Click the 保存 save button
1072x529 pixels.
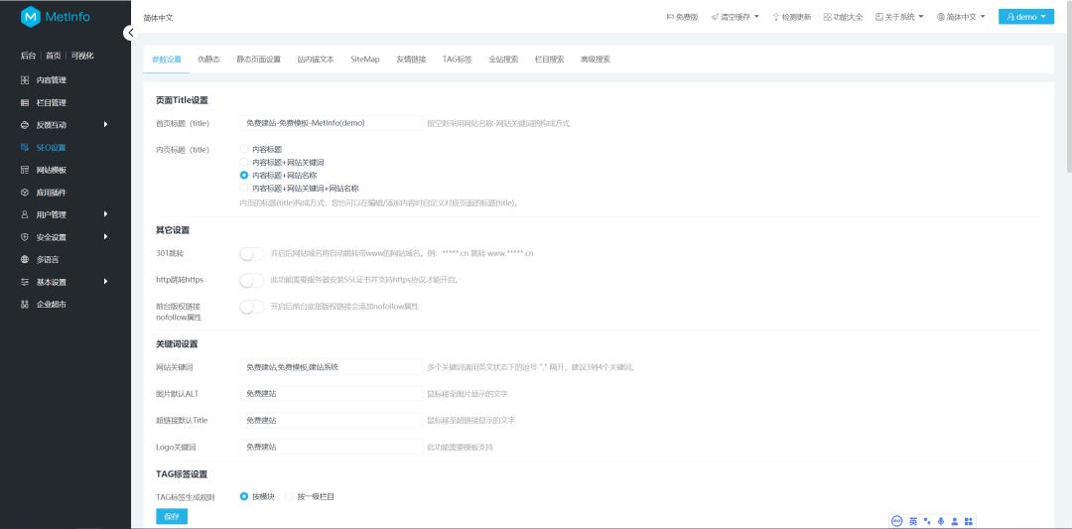tap(172, 517)
